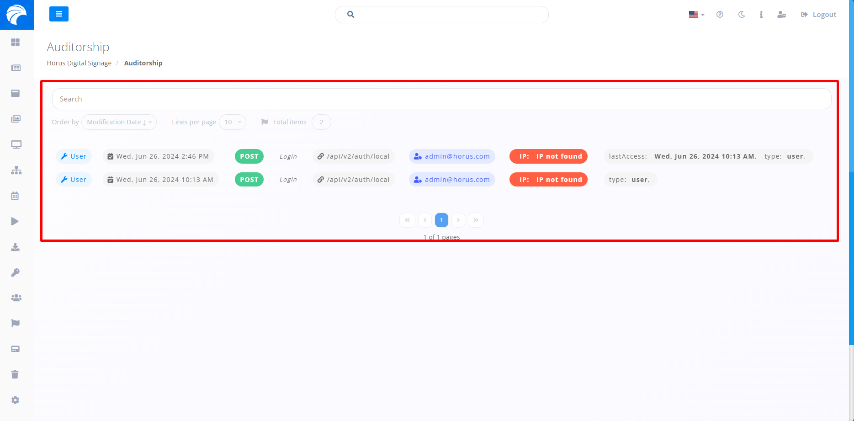This screenshot has height=421, width=854.
Task: Expand the Order by Modification Date dropdown
Action: (119, 122)
